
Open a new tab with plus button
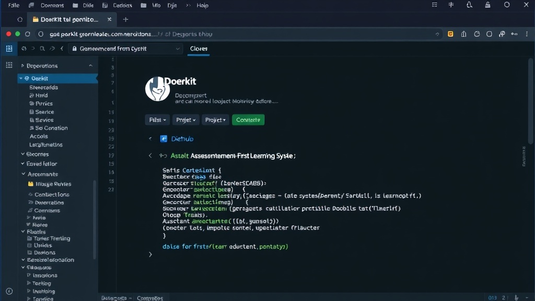125,19
